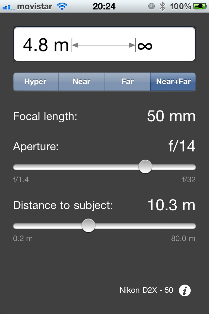Open the info button next to Nikon D2X
The height and width of the screenshot is (314, 209).
point(185,290)
